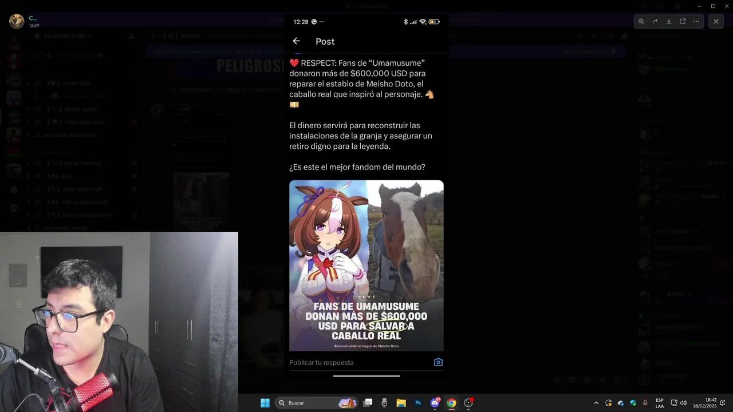The image size is (733, 412).
Task: Open Task View from the taskbar
Action: click(368, 403)
